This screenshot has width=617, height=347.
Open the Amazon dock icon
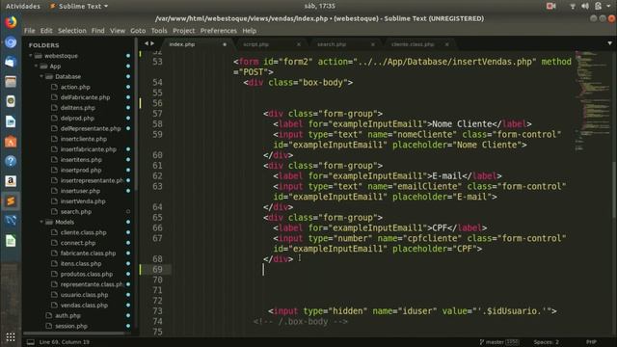point(11,181)
